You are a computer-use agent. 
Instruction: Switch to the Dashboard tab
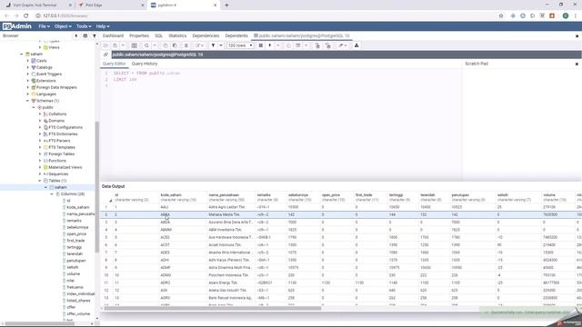[x=113, y=36]
